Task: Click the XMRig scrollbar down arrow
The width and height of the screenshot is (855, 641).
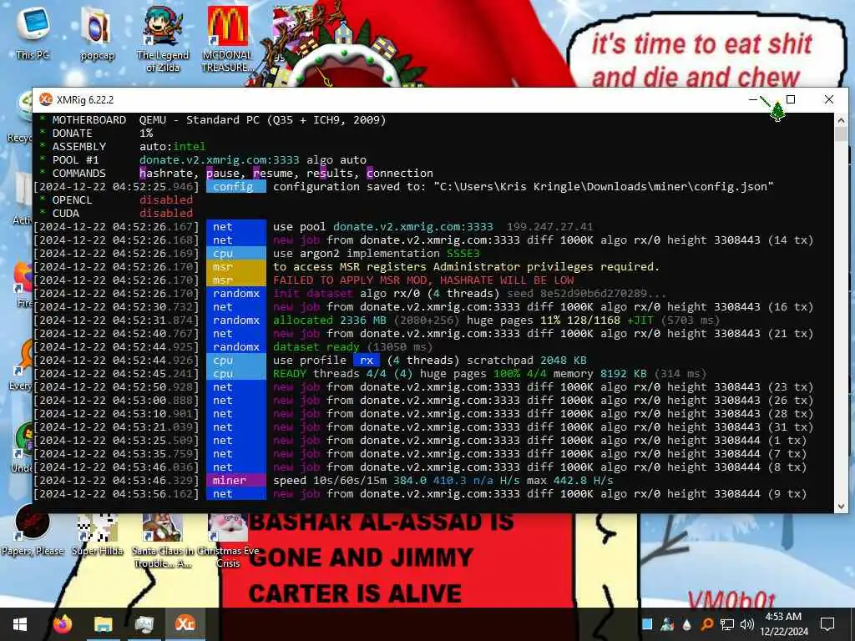Action: [841, 507]
